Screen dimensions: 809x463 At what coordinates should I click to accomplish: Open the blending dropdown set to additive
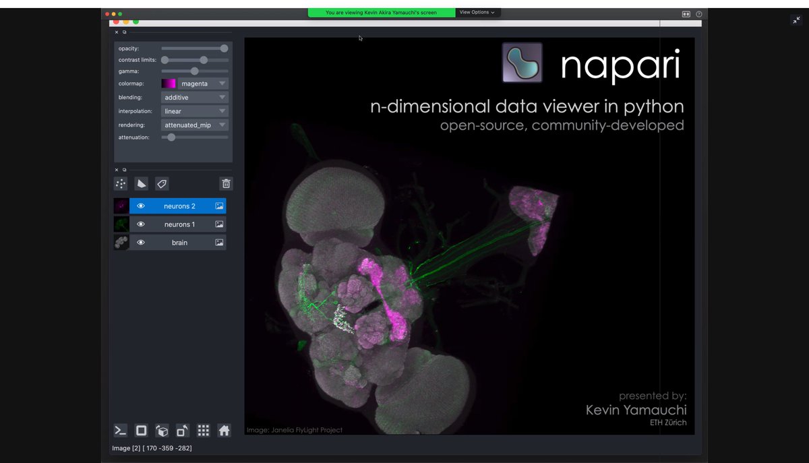195,98
